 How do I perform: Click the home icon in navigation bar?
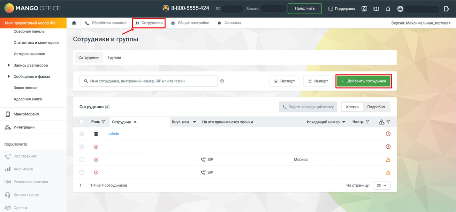(x=74, y=23)
